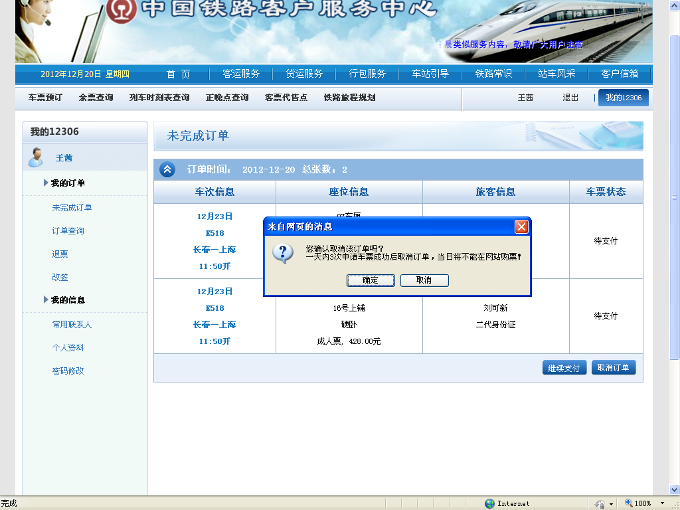Open 客票代售点 sales outlets page
This screenshot has height=510, width=680.
pyautogui.click(x=286, y=98)
